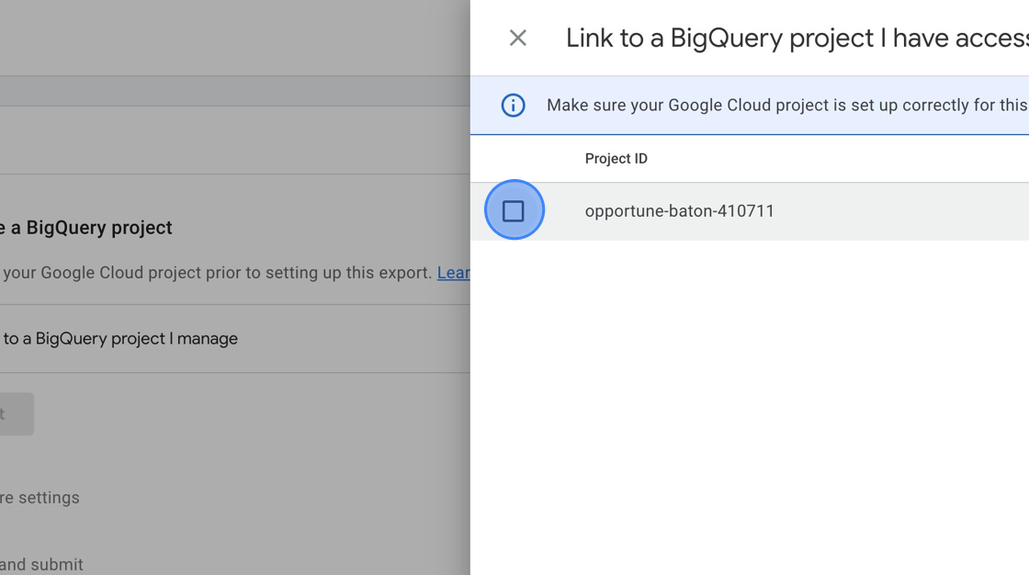Click the dimmed gray header bar behind the panel
Viewport: 1029px width, 575px height.
click(235, 91)
